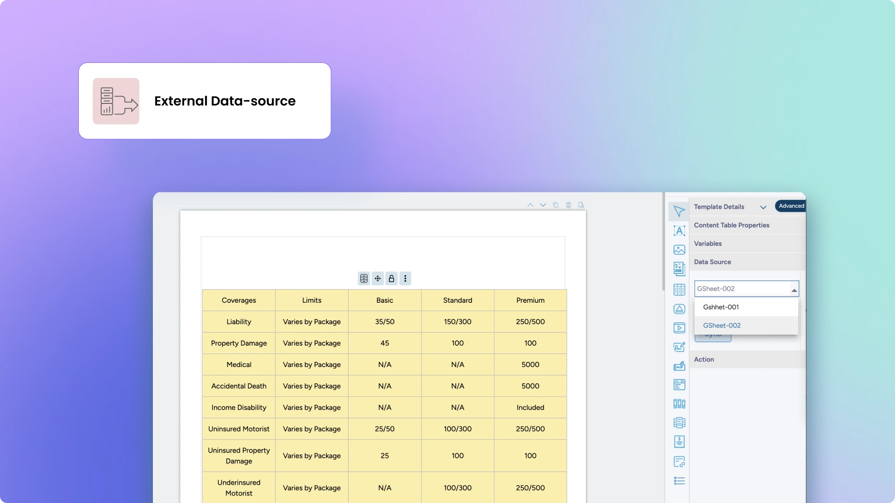
Task: Toggle the lock icon above the table
Action: pos(392,279)
